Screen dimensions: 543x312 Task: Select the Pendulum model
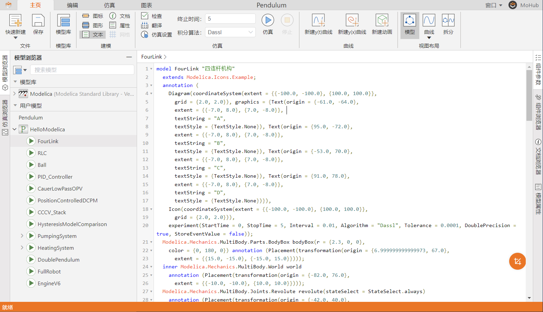click(30, 117)
